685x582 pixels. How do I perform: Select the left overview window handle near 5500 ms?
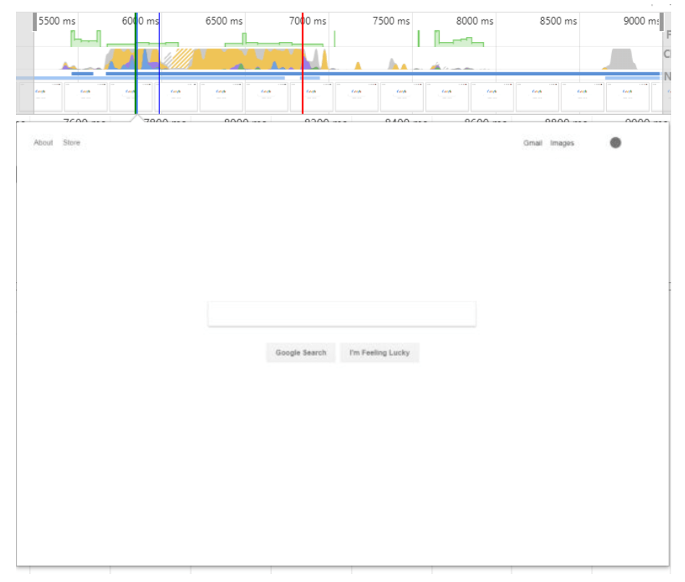click(x=35, y=22)
